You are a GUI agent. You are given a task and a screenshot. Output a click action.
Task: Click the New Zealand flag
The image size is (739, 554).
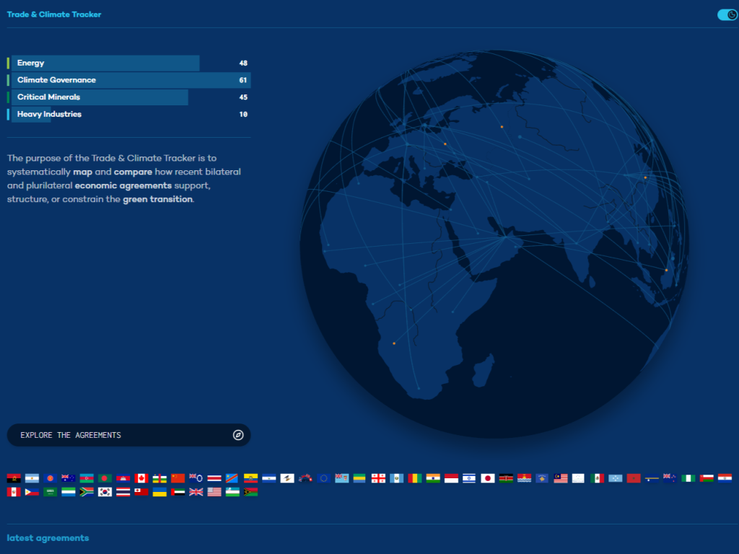coord(670,478)
